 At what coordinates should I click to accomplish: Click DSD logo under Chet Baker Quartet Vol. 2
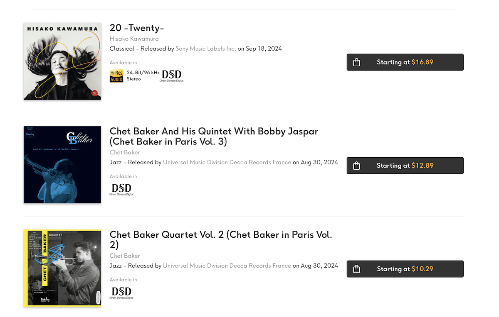pyautogui.click(x=121, y=293)
